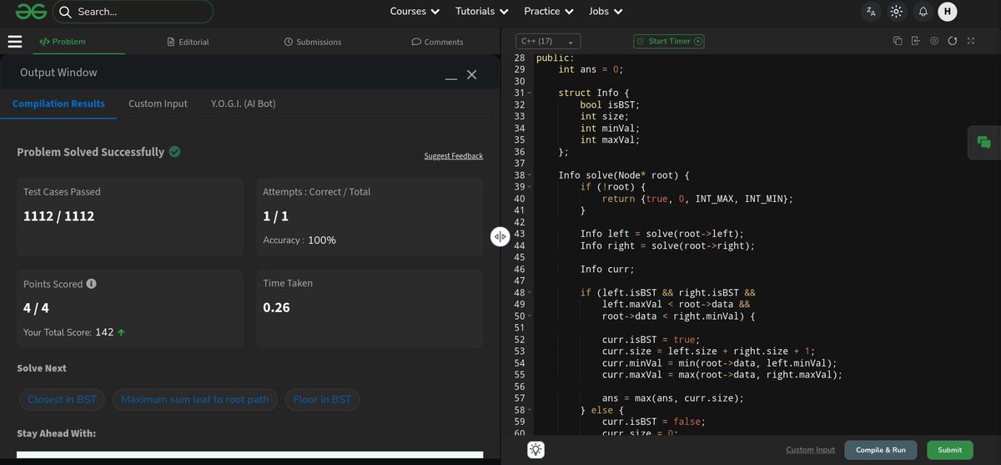Switch to the Problem tab
This screenshot has width=1001, height=465.
(x=63, y=42)
